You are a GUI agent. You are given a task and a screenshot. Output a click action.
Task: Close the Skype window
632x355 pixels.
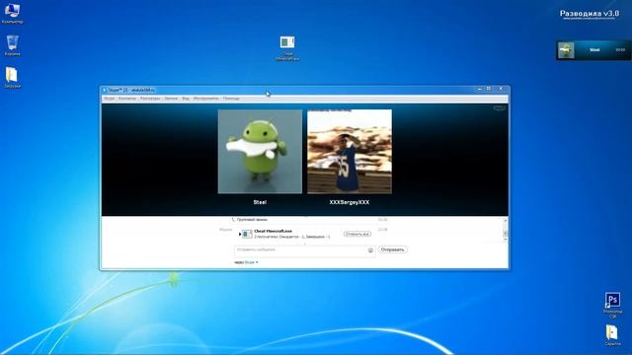point(501,89)
